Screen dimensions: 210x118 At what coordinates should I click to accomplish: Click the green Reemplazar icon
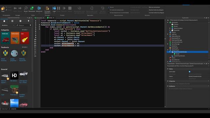pyautogui.click(x=32, y=8)
